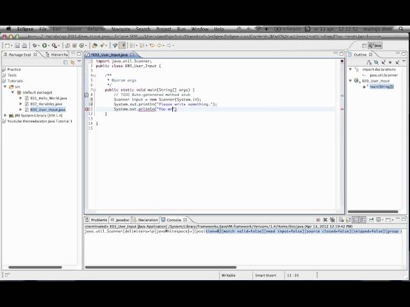The height and width of the screenshot is (307, 410).
Task: Expand the JRE System Library node
Action: click(x=5, y=115)
